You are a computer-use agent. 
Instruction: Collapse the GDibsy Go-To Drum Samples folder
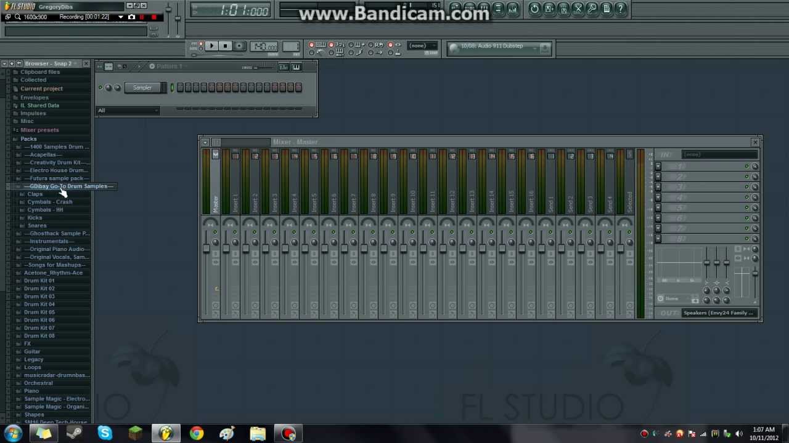(68, 186)
